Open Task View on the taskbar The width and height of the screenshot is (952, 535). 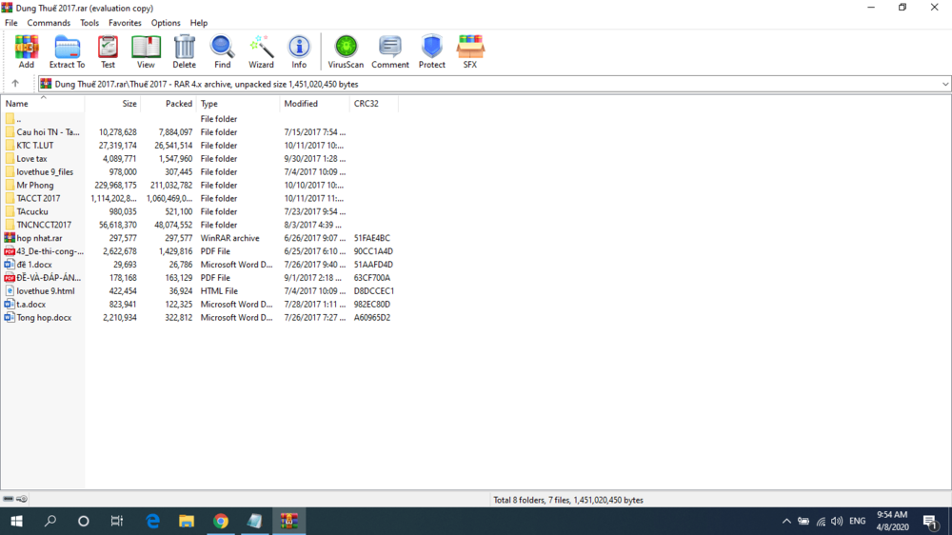pyautogui.click(x=116, y=521)
